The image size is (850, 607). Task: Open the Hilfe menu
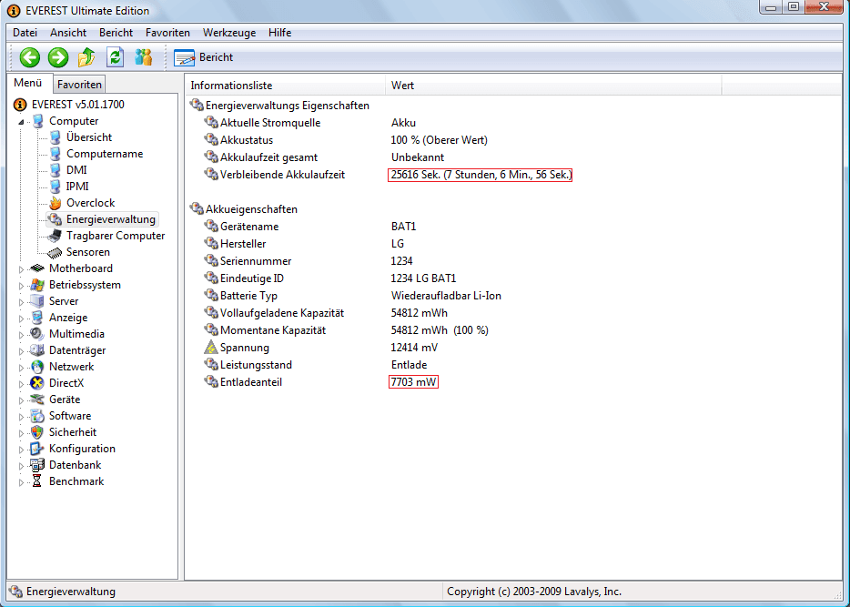279,33
